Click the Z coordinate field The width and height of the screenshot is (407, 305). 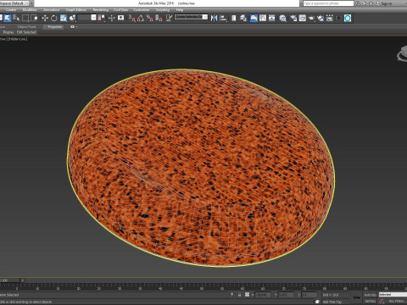(x=309, y=295)
